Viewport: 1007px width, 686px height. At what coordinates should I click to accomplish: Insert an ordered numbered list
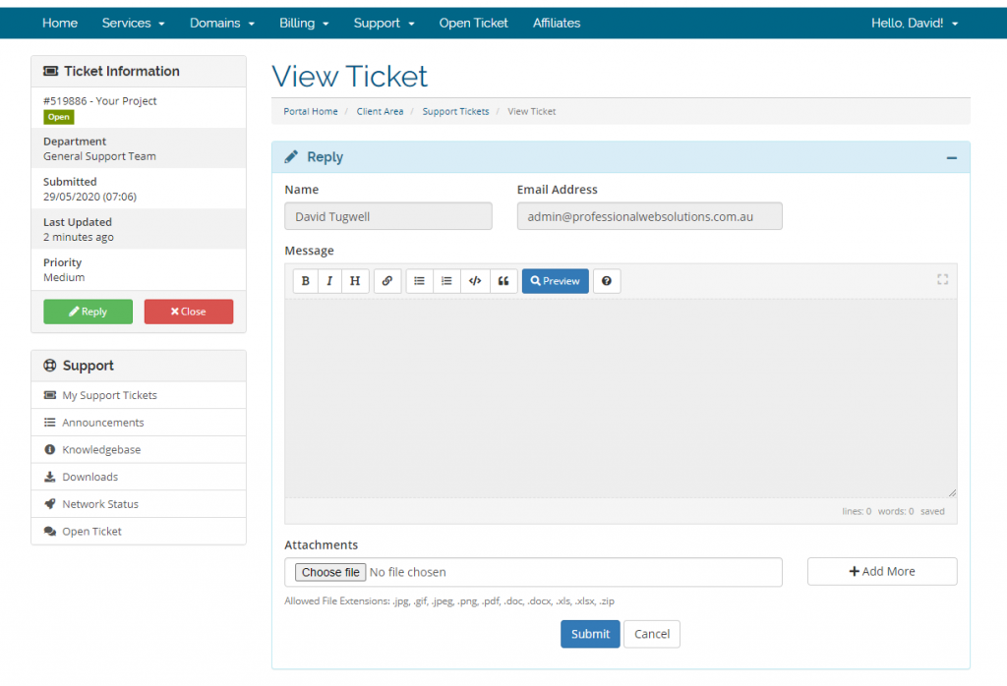[447, 281]
